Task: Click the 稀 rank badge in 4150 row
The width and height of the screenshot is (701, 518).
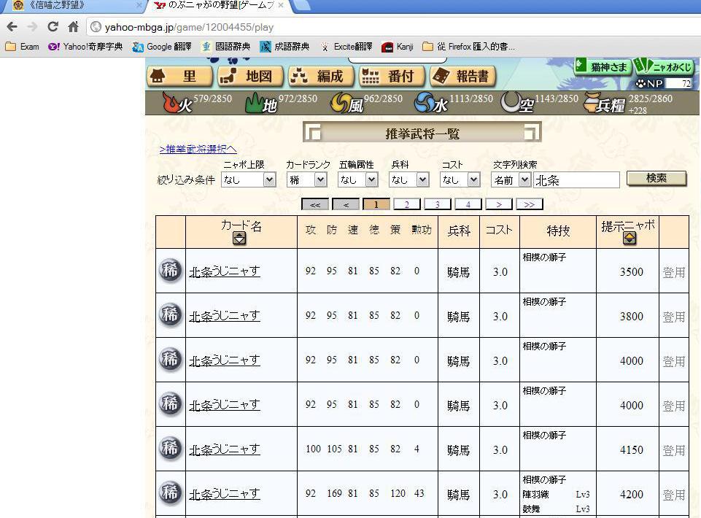Action: pyautogui.click(x=170, y=448)
